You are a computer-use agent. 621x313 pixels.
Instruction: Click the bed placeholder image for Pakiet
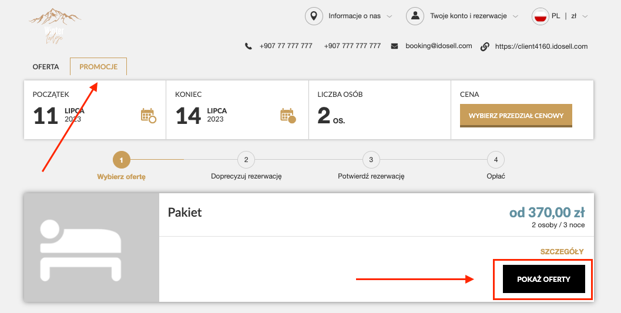click(x=92, y=247)
